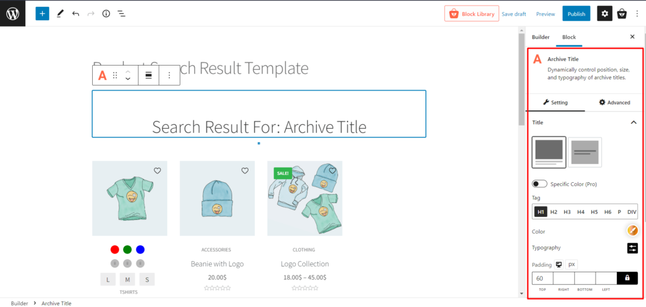Screen dimensions: 646x307
Task: Add T-shirt product to wishlist heart
Action: point(157,171)
